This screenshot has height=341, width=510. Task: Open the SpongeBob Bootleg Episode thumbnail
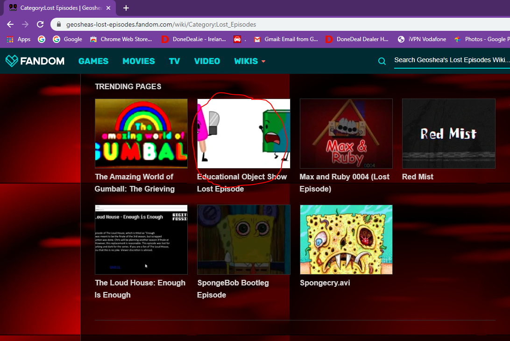click(244, 240)
